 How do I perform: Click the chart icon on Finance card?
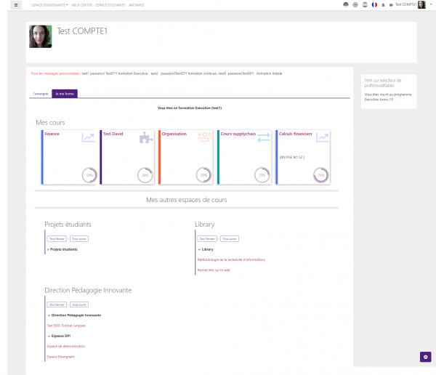tap(88, 137)
